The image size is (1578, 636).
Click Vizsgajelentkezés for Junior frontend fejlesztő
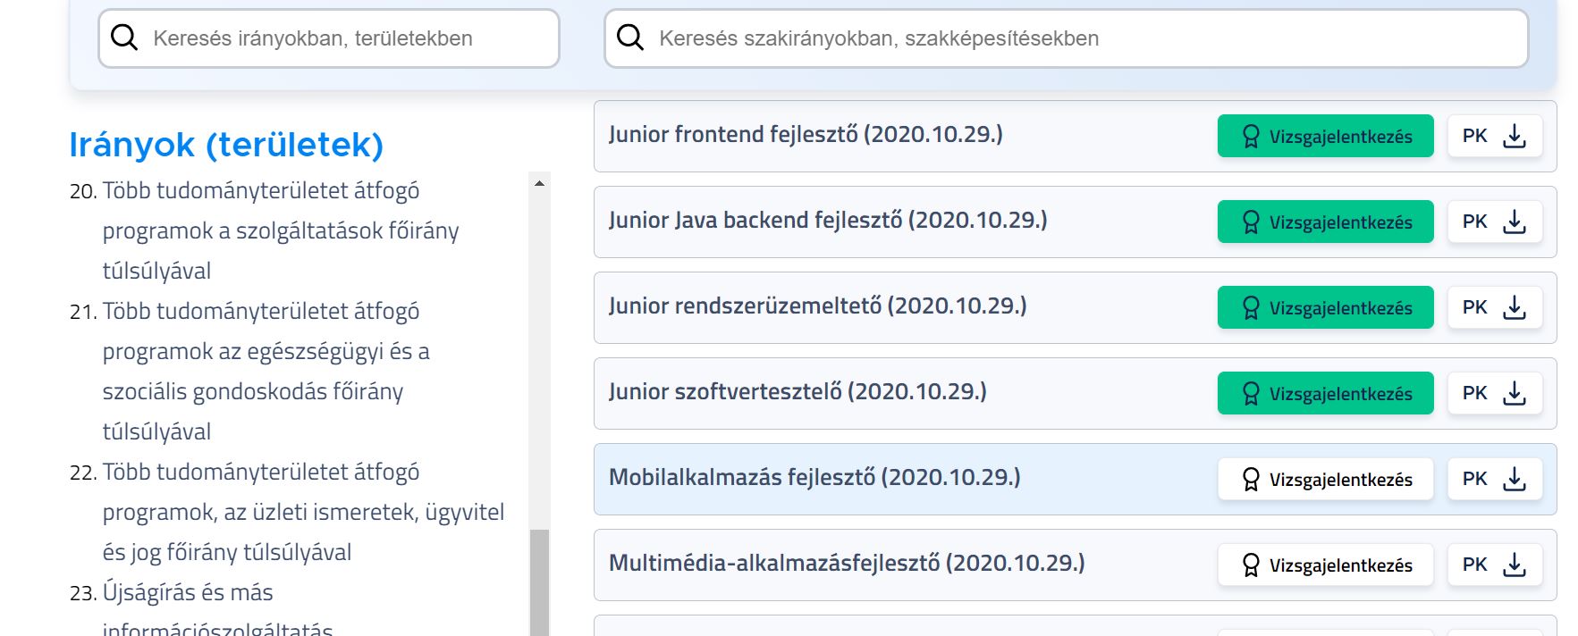1325,136
